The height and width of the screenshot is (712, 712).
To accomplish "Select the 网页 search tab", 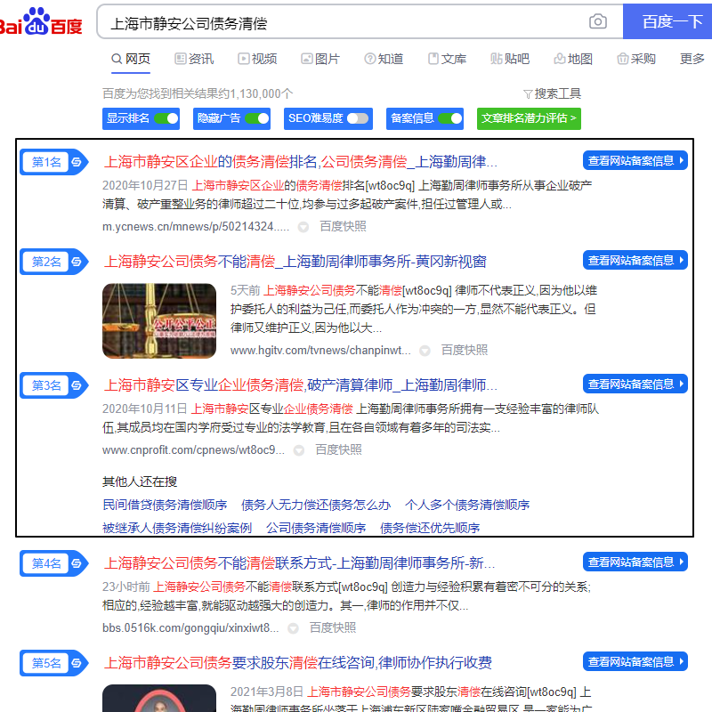I will [x=131, y=59].
